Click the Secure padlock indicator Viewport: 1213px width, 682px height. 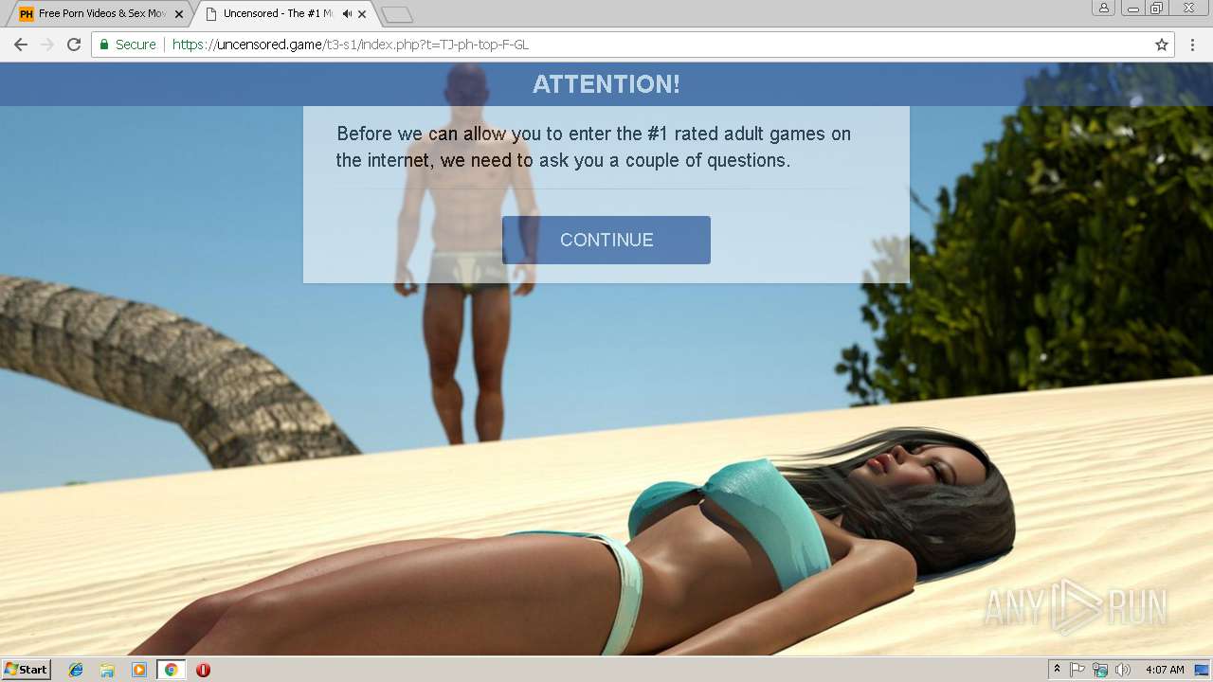pos(127,45)
